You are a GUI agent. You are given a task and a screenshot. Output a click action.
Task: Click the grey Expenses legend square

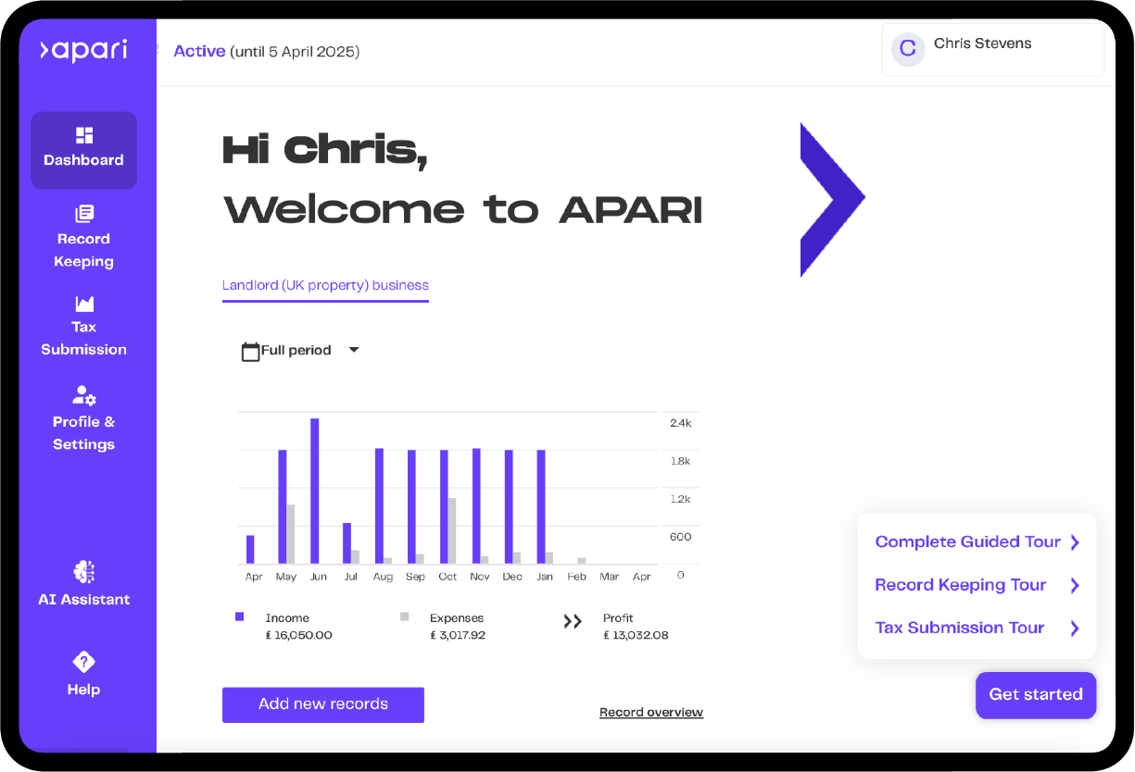tap(404, 616)
